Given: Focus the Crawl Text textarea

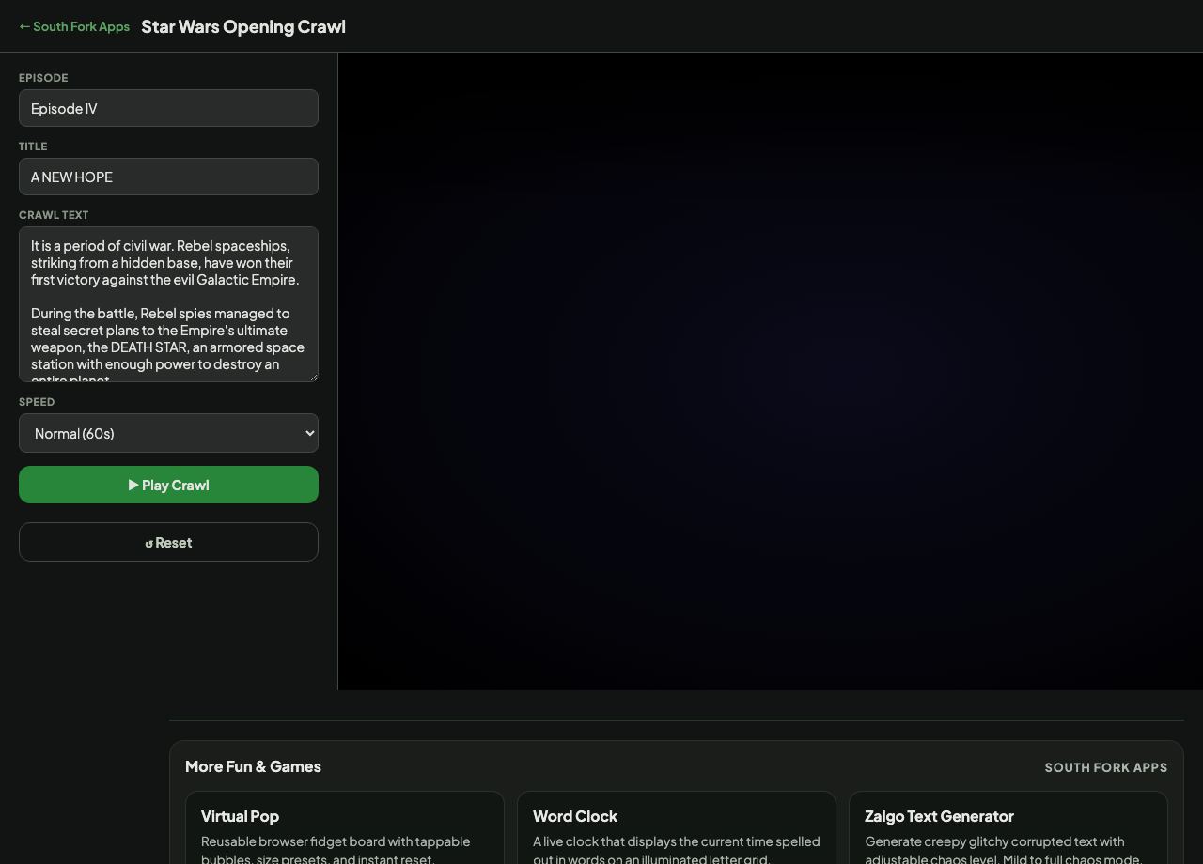Looking at the screenshot, I should pyautogui.click(x=168, y=304).
